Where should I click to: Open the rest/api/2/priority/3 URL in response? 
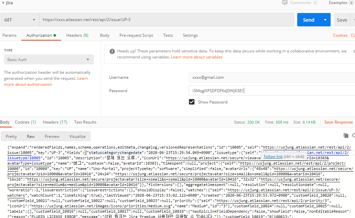tap(272, 201)
